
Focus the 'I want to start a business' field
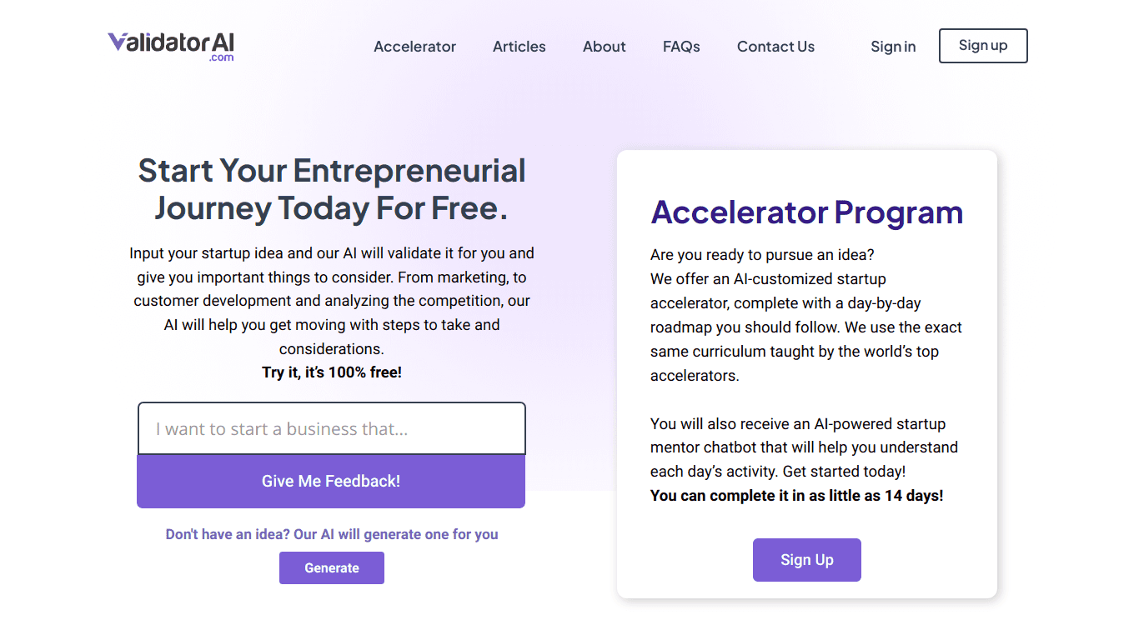coord(331,429)
